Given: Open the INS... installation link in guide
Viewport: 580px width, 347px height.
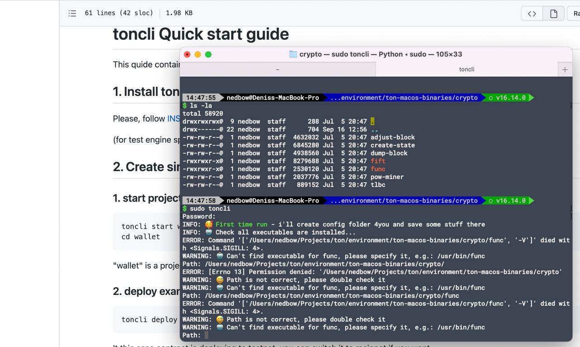Looking at the screenshot, I should 174,118.
